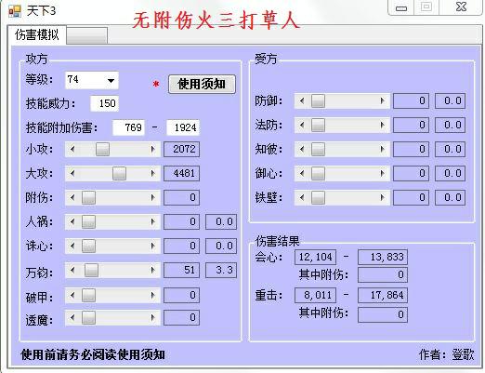Viewport: 485px width, 373px height.
Task: Click the 万钧 slider thumb
Action: pos(91,270)
